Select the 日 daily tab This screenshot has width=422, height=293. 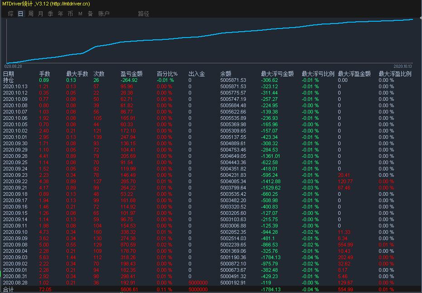click(x=21, y=14)
